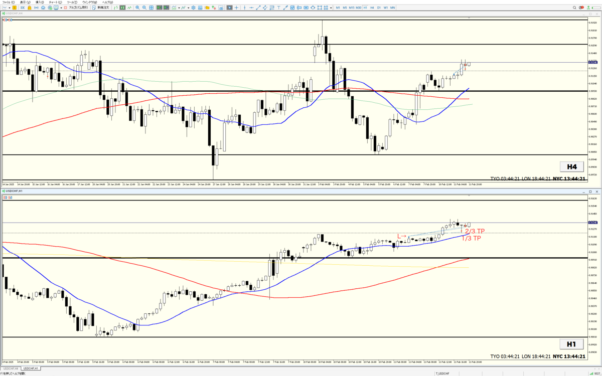Select the text T tool

pyautogui.click(x=279, y=8)
